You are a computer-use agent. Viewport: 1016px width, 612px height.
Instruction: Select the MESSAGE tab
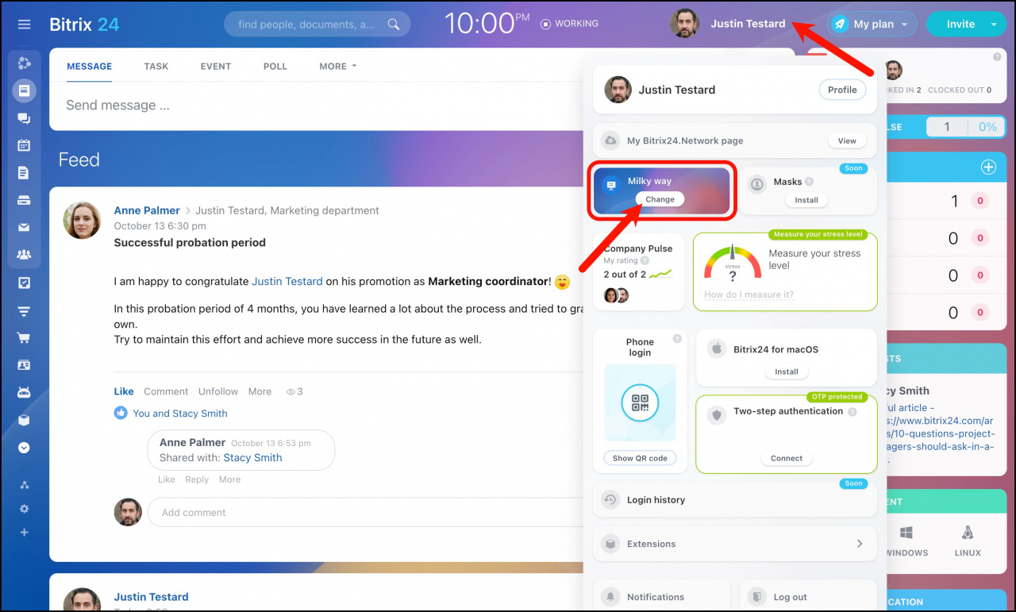[x=89, y=67]
